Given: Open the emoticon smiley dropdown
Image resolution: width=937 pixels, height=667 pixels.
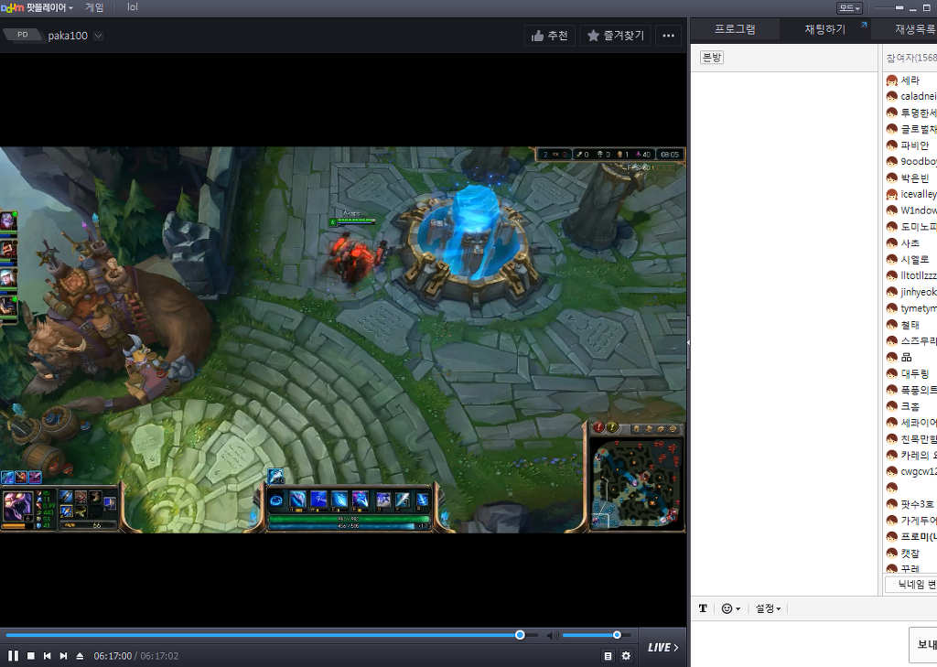Looking at the screenshot, I should pos(731,608).
